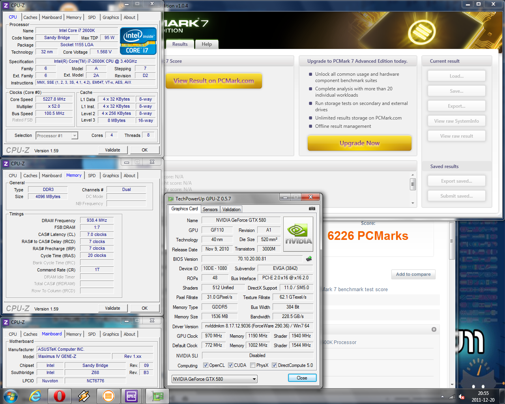Click the GPU-Z BIOS save chip icon
The height and width of the screenshot is (404, 505).
pos(309,259)
